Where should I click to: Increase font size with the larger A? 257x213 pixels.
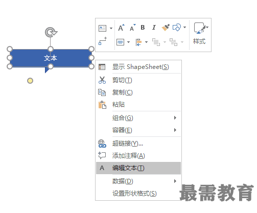121,28
